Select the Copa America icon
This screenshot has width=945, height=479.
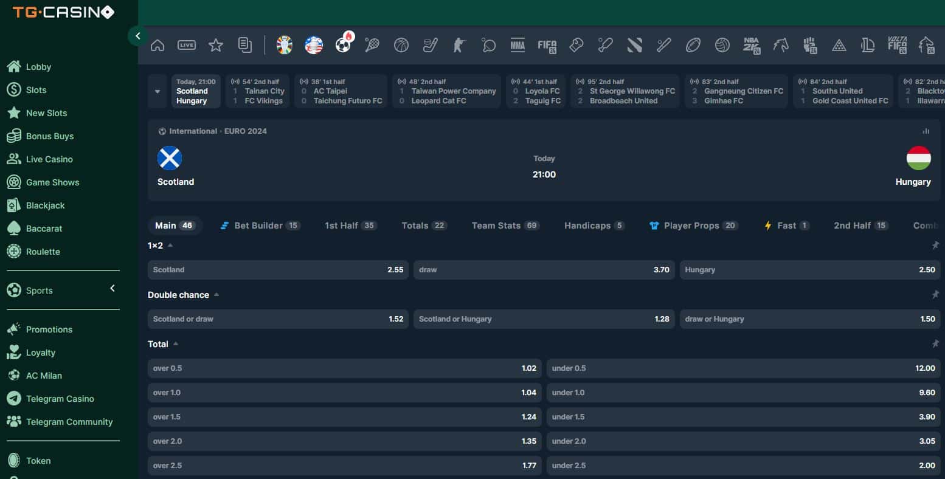tap(314, 45)
